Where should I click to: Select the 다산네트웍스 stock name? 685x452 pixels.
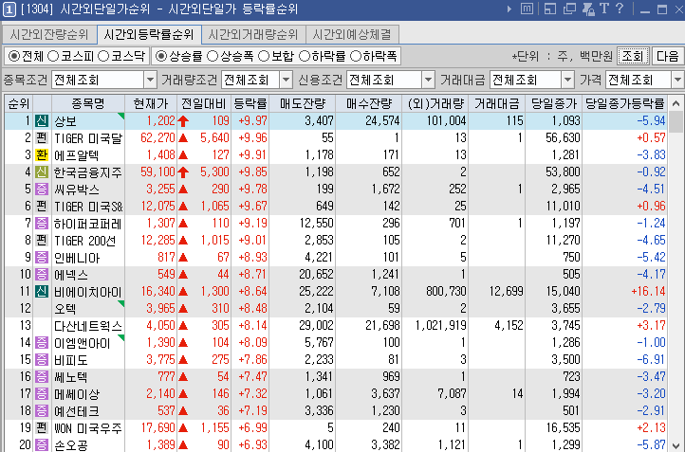pos(88,325)
